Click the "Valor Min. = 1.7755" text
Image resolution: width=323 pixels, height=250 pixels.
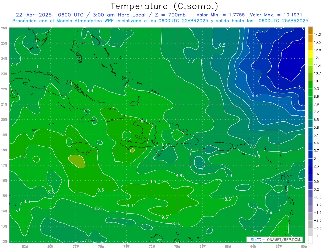221,15
